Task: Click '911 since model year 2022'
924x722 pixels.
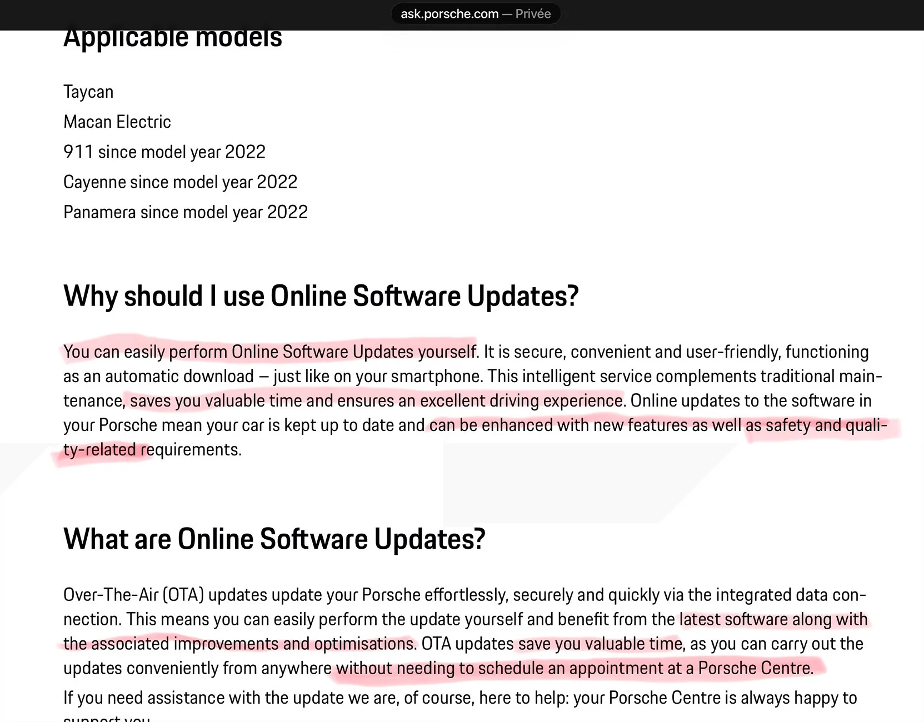Action: click(x=164, y=152)
